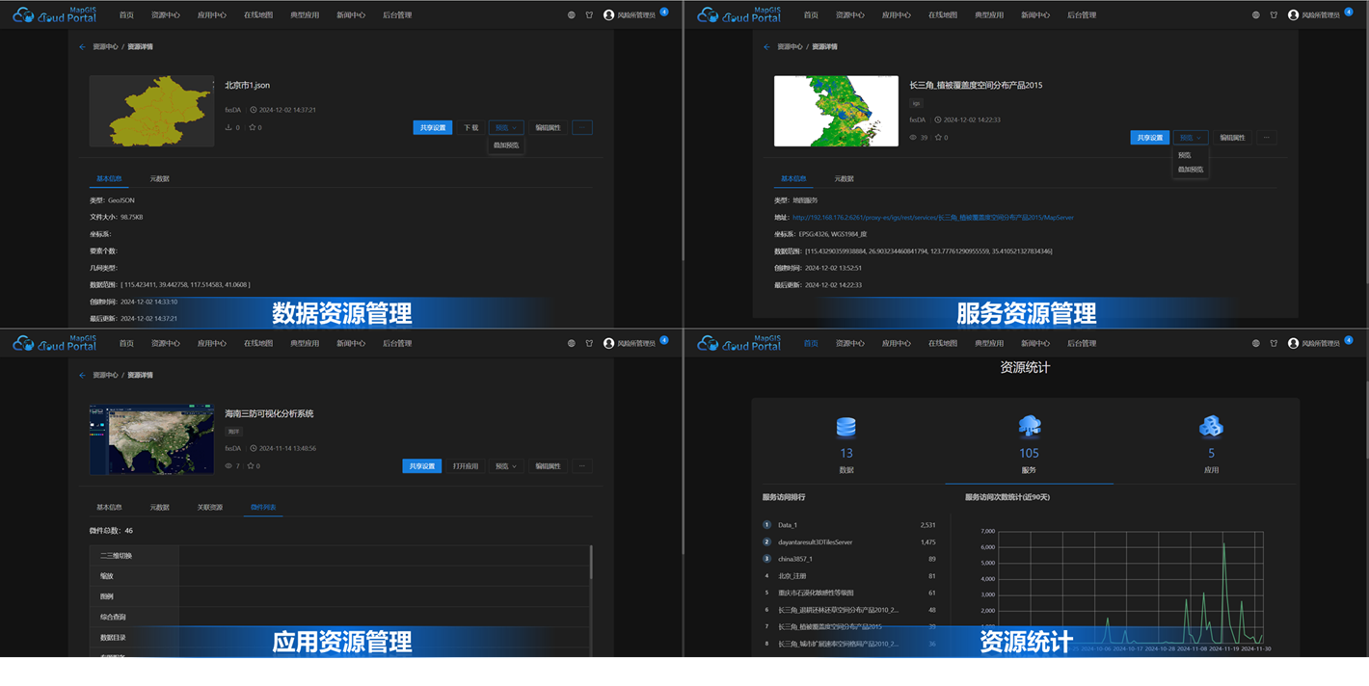Image resolution: width=1369 pixels, height=686 pixels.
Task: Click the 数据 database icon in 资源统计
Action: point(846,427)
